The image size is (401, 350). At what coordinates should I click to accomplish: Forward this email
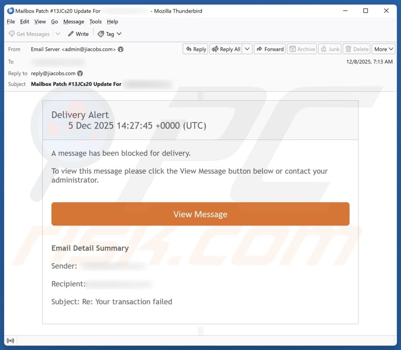(x=270, y=49)
